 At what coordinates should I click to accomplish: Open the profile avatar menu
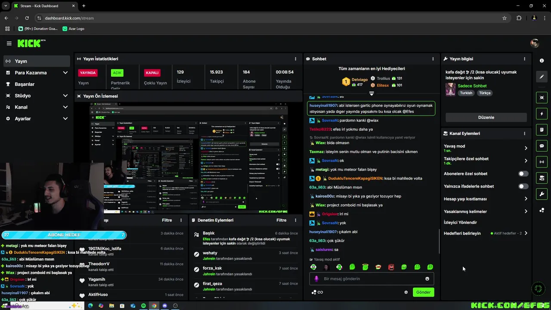(535, 43)
